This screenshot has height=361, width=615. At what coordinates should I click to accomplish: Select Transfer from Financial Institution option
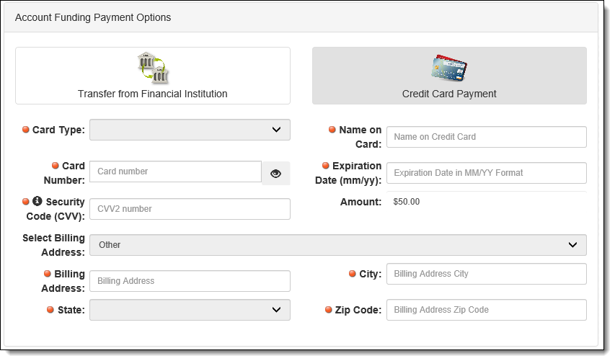pyautogui.click(x=153, y=76)
